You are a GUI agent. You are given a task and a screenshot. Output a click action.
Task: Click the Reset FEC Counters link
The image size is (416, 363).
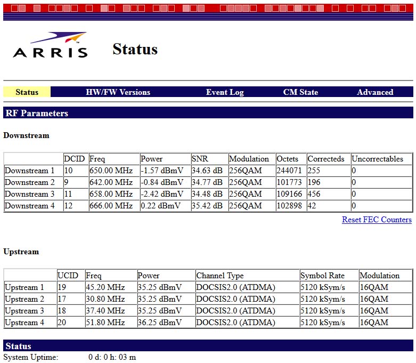tap(377, 220)
